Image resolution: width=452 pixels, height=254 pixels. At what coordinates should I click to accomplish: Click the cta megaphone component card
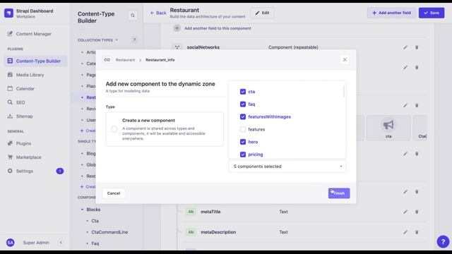click(x=388, y=128)
